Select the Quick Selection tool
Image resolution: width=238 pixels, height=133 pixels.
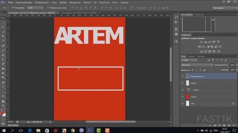[3, 32]
